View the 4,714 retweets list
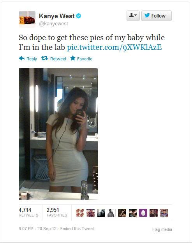Image resolution: width=192 pixels, height=243 pixels. [x=28, y=212]
